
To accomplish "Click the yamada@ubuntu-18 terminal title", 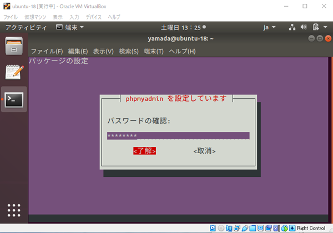I will [x=180, y=39].
